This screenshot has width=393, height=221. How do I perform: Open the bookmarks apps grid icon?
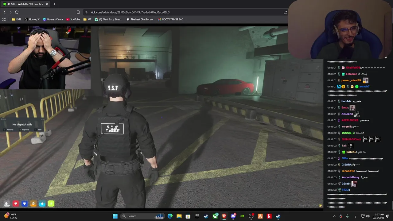(4, 19)
